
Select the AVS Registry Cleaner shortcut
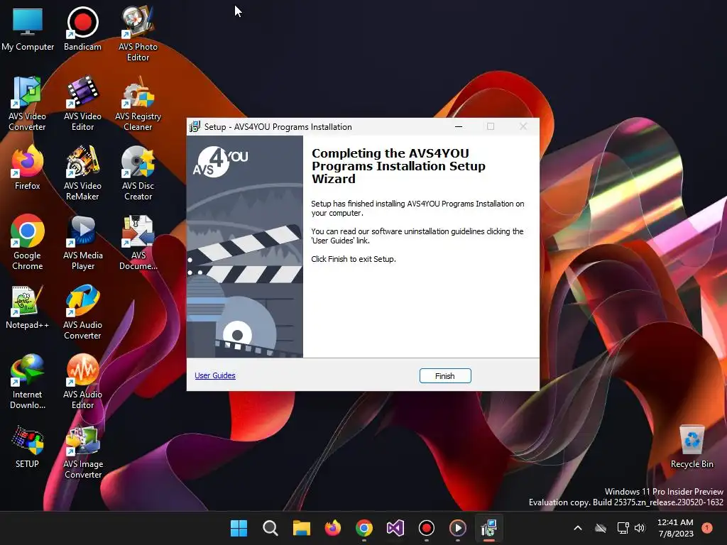coord(138,104)
